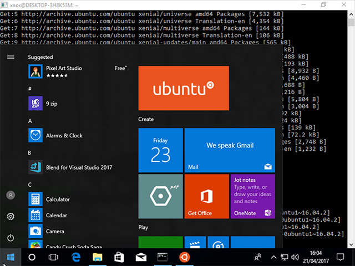
Task: Expand the Start menu hamburger button
Action: [11, 57]
